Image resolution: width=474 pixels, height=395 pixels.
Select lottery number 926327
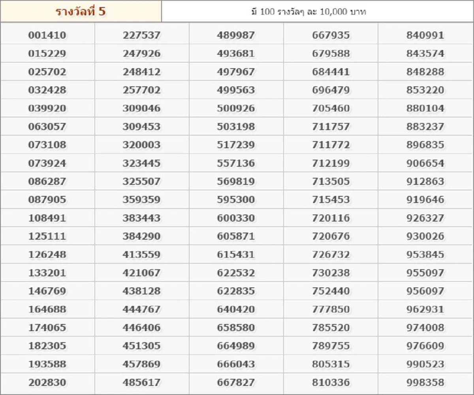pos(425,218)
